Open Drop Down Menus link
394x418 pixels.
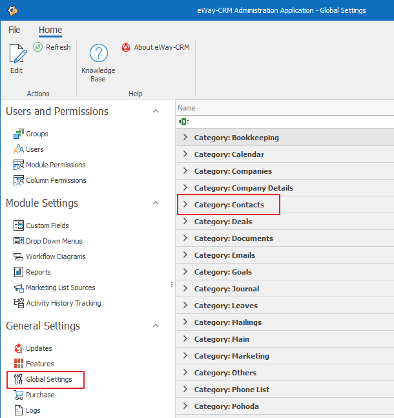tap(54, 241)
